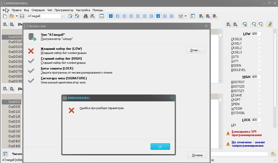Click the fuse tag-with-globe icon
The image size is (278, 163).
(x=245, y=24)
